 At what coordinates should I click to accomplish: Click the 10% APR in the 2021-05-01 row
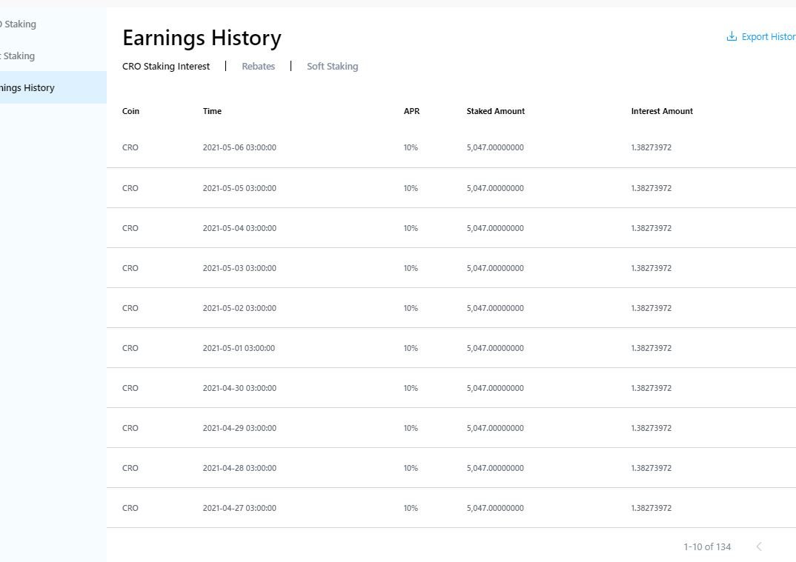click(411, 349)
